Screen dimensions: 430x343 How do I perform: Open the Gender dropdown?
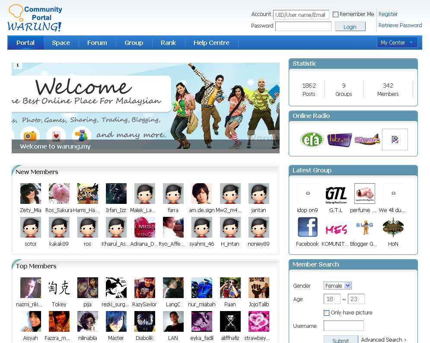[338, 286]
